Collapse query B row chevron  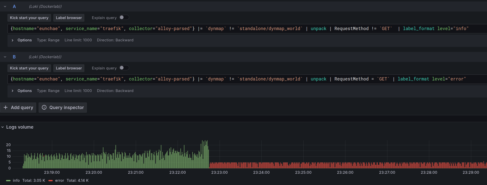[x=5, y=57]
